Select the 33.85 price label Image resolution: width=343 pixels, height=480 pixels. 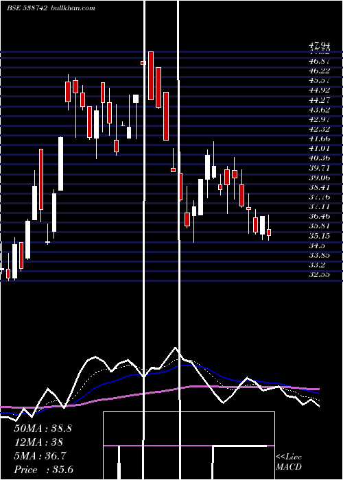click(x=320, y=255)
